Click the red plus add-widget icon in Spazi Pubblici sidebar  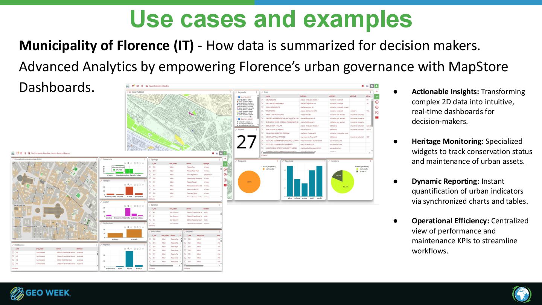[377, 91]
